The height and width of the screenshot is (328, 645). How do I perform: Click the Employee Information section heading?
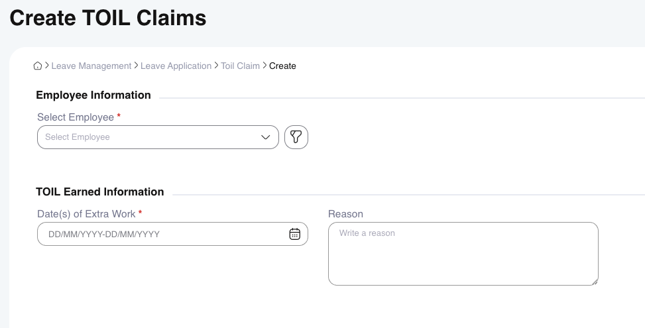[x=93, y=95]
